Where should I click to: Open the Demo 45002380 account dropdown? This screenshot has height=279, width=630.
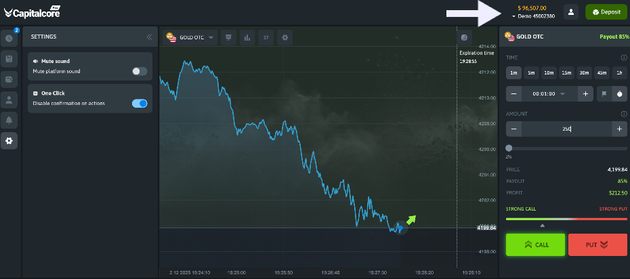[x=534, y=16]
